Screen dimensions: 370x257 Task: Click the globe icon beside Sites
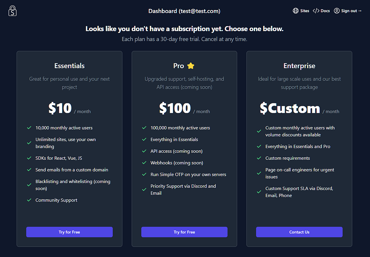(296, 11)
